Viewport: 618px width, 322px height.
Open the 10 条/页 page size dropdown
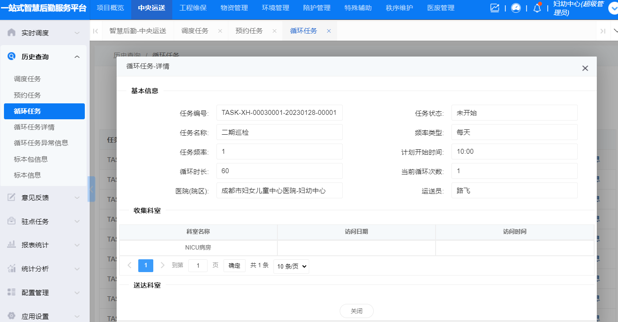click(291, 266)
